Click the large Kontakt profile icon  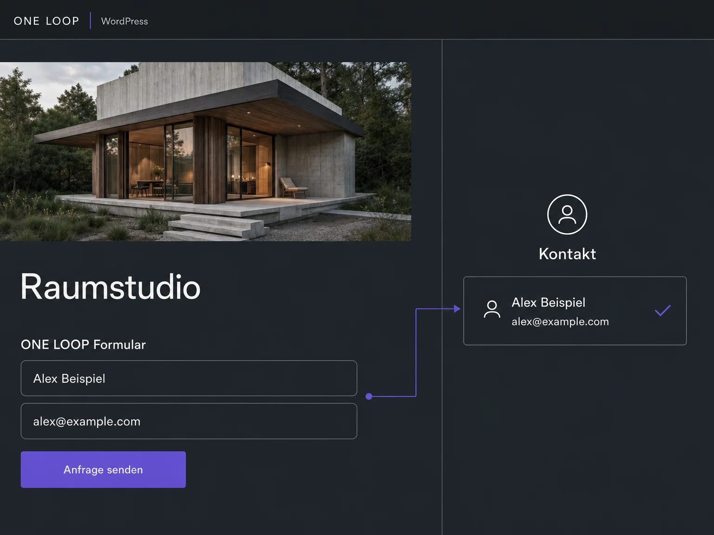[x=567, y=215]
